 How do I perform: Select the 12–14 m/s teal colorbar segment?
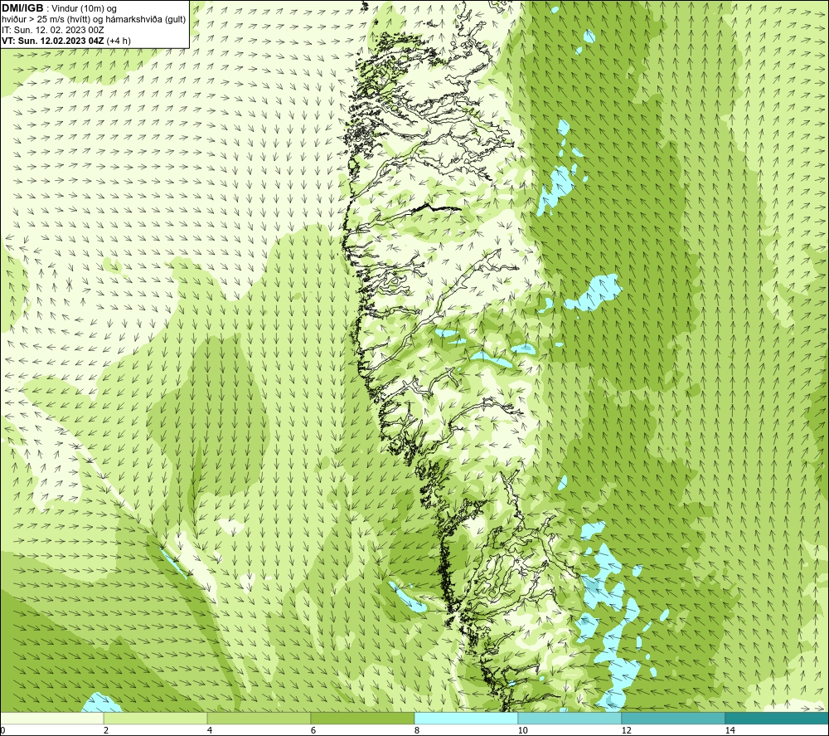673,718
